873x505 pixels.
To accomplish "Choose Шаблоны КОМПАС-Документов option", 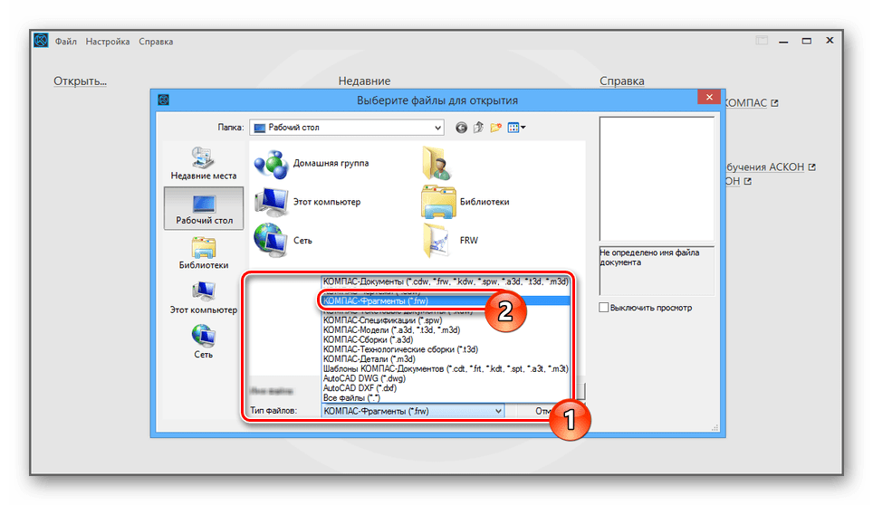I will [x=446, y=368].
